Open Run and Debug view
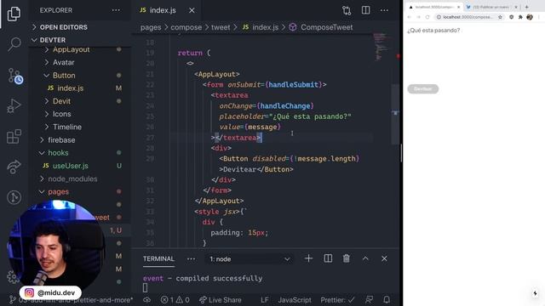 coord(14,105)
